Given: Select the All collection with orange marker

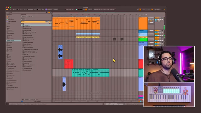Looking at the screenshot, I should (x=9, y=16).
